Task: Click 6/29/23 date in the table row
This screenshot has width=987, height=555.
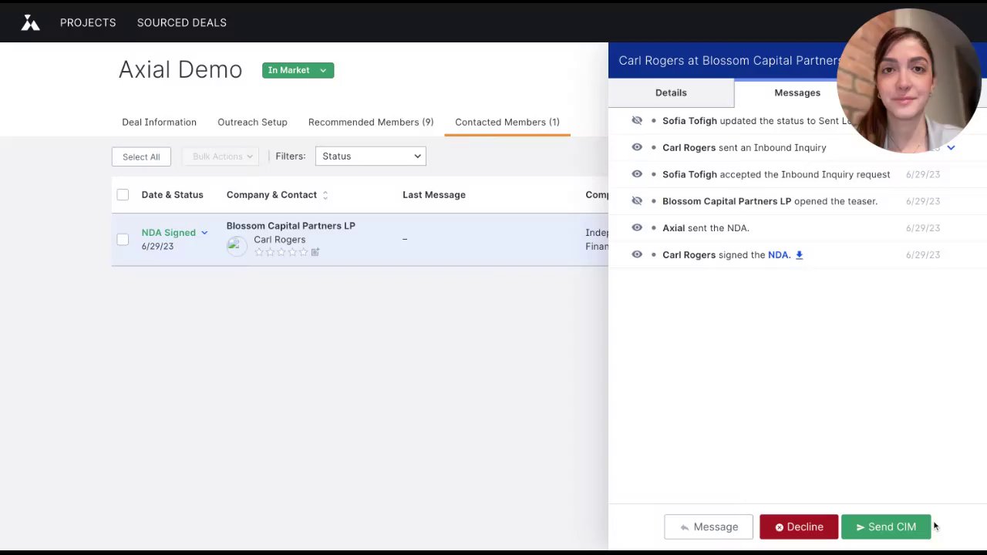Action: pyautogui.click(x=157, y=247)
